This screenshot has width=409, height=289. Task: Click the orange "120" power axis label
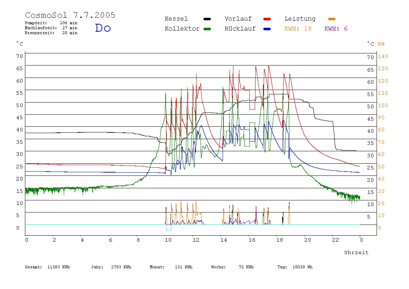383,81
